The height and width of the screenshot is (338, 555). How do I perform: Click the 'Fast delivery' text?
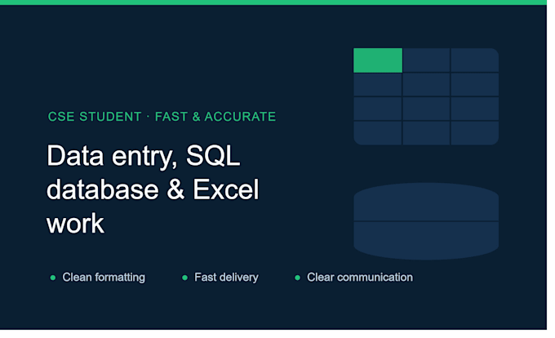coord(227,277)
